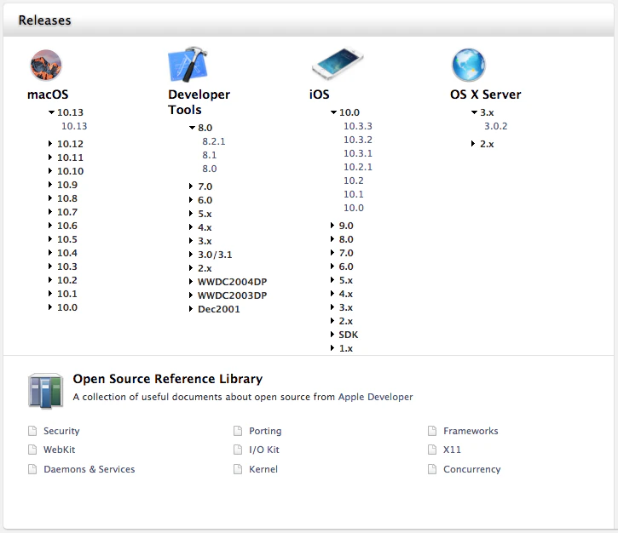
Task: Click the Open Source Reference Library heading
Action: point(168,379)
